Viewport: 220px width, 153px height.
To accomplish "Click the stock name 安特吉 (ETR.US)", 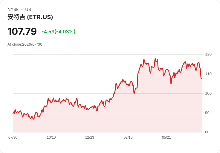I will tap(30, 17).
